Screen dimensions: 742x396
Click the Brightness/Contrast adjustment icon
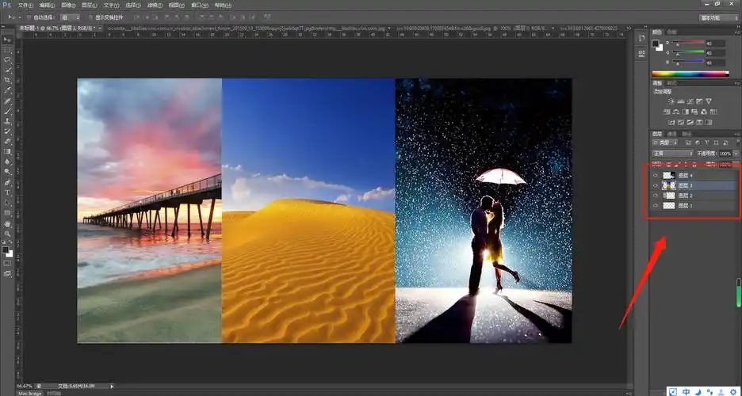click(671, 101)
